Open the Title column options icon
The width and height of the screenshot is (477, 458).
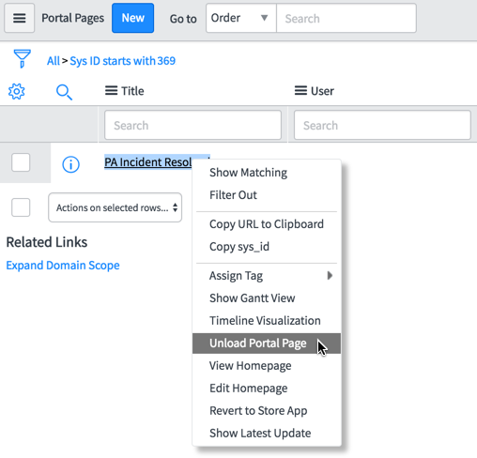111,91
